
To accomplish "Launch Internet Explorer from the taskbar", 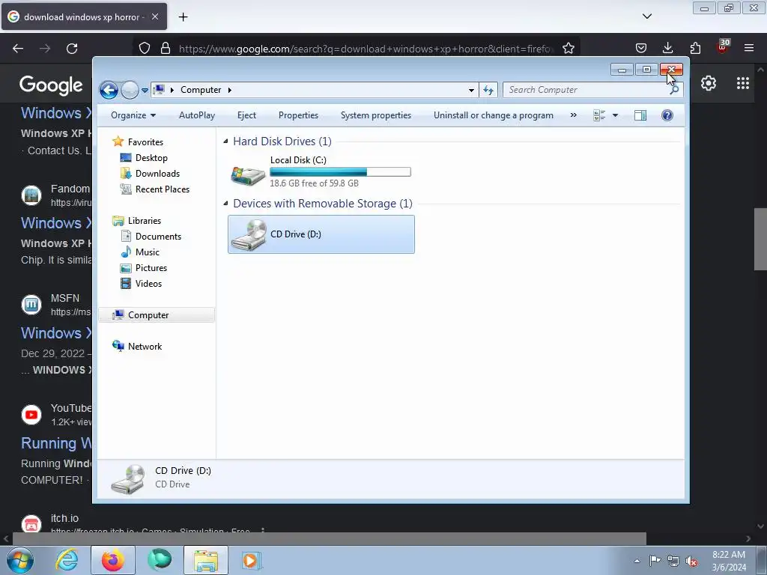I will (67, 560).
